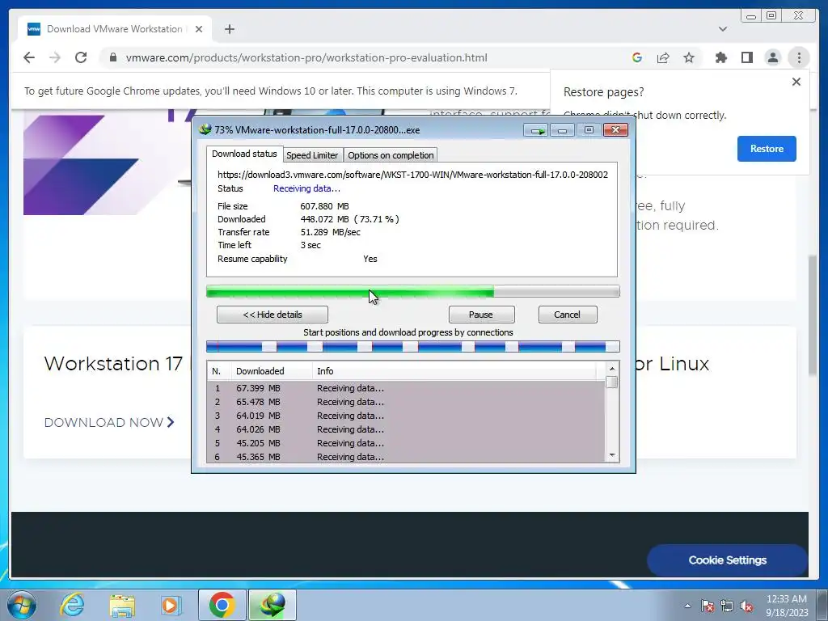Click network tray icon
The width and height of the screenshot is (828, 621).
pyautogui.click(x=727, y=606)
